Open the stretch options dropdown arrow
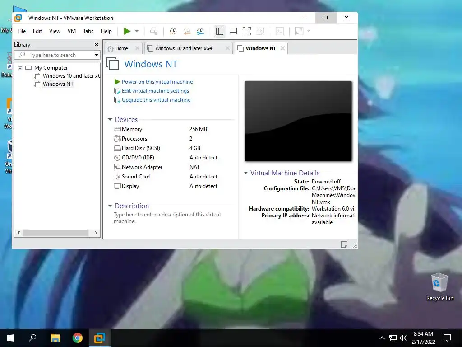 tap(309, 31)
